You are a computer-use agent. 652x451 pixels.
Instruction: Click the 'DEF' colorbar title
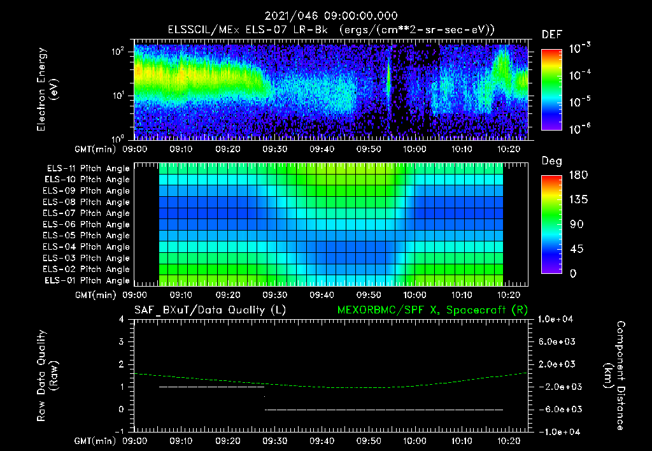click(552, 34)
